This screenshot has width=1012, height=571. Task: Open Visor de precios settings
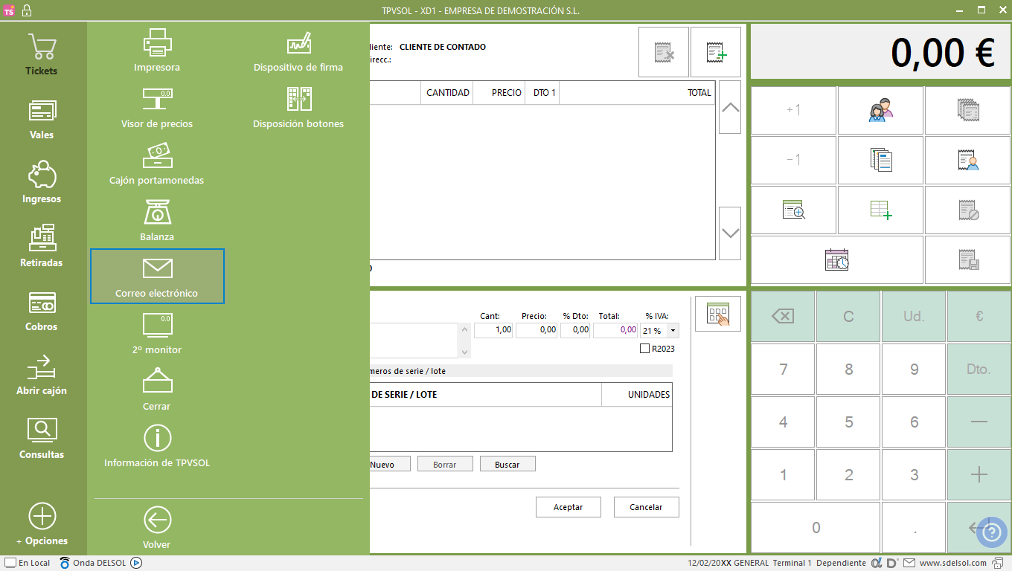click(x=157, y=107)
